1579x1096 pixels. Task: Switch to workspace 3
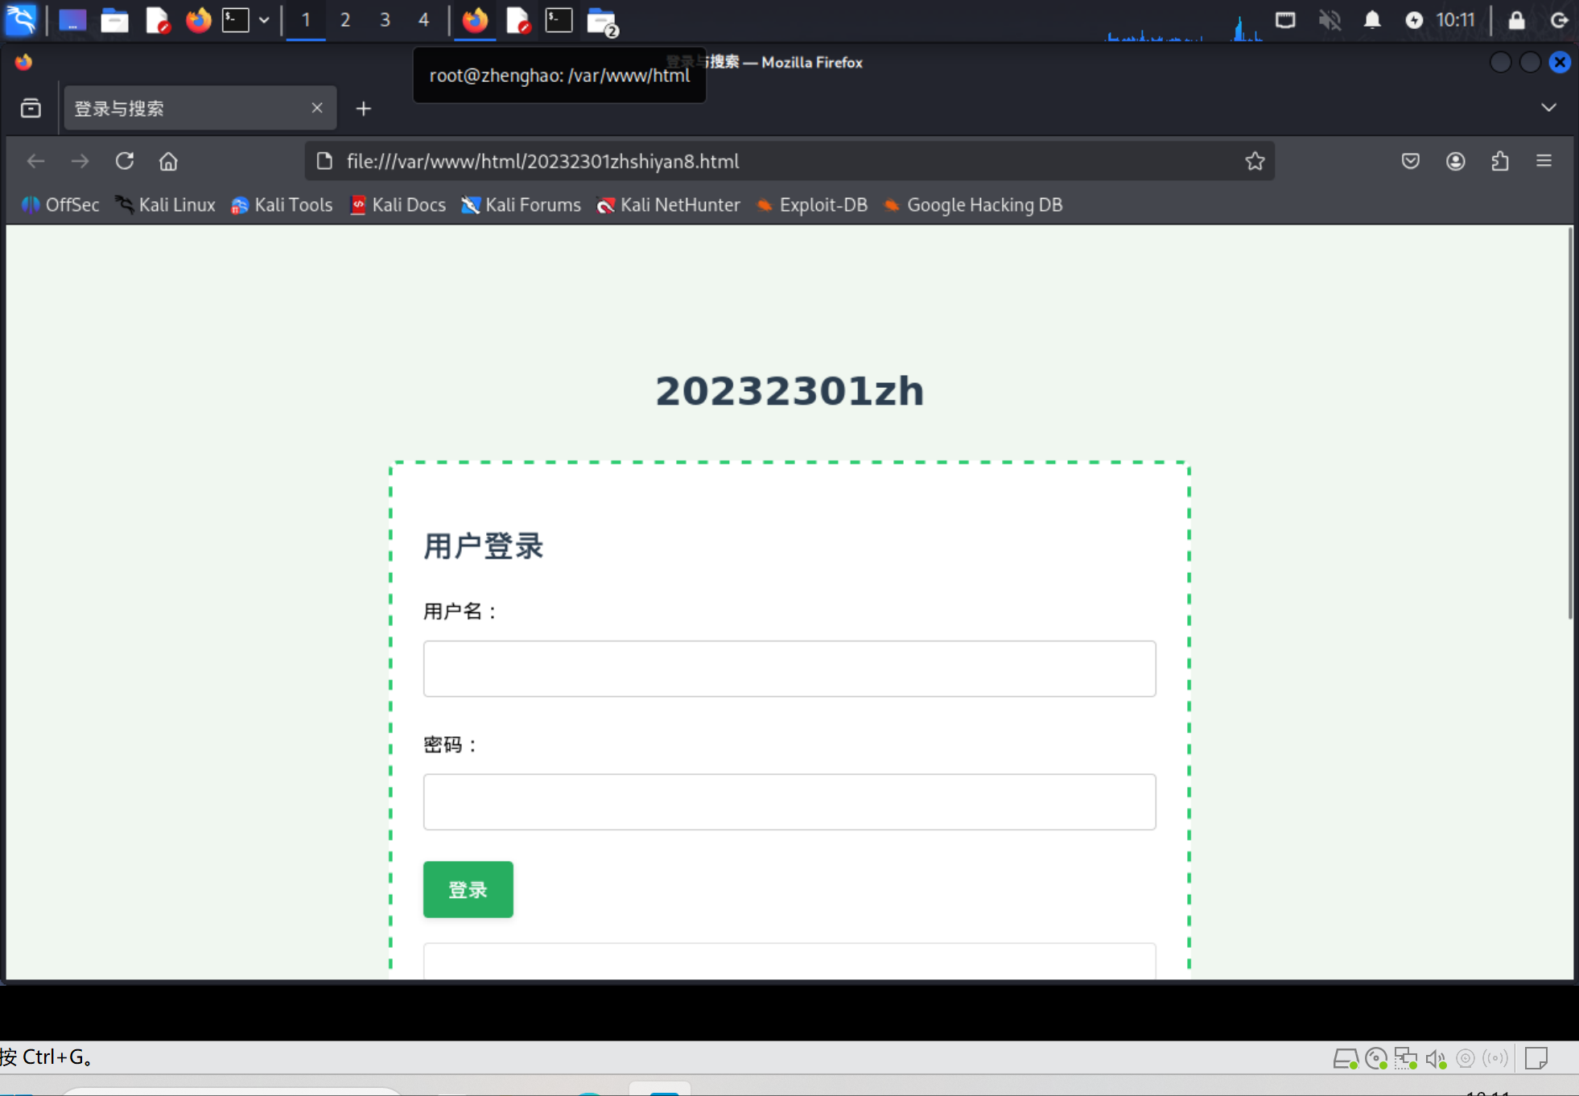[x=385, y=20]
